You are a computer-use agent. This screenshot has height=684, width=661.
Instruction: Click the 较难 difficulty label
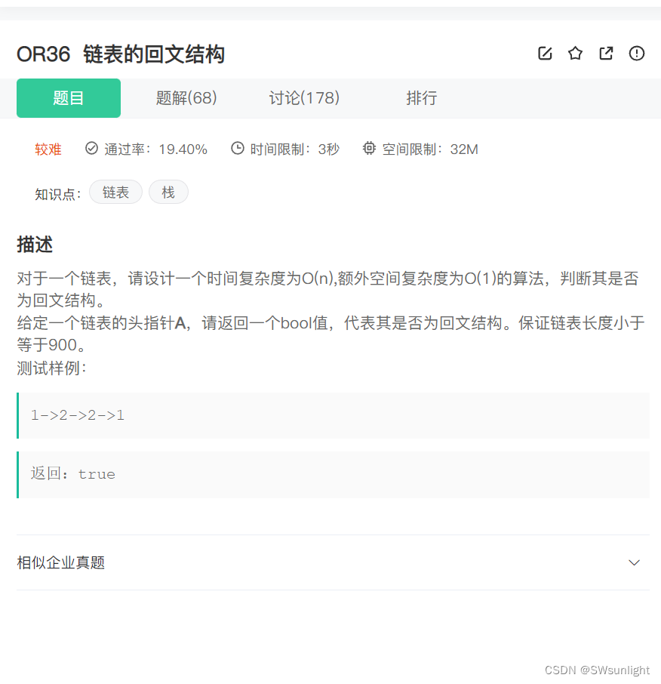point(48,149)
